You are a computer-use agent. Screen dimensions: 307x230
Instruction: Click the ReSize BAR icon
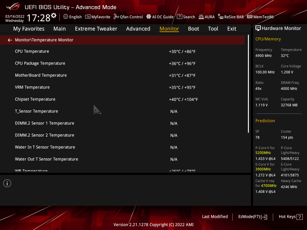[x=221, y=17]
